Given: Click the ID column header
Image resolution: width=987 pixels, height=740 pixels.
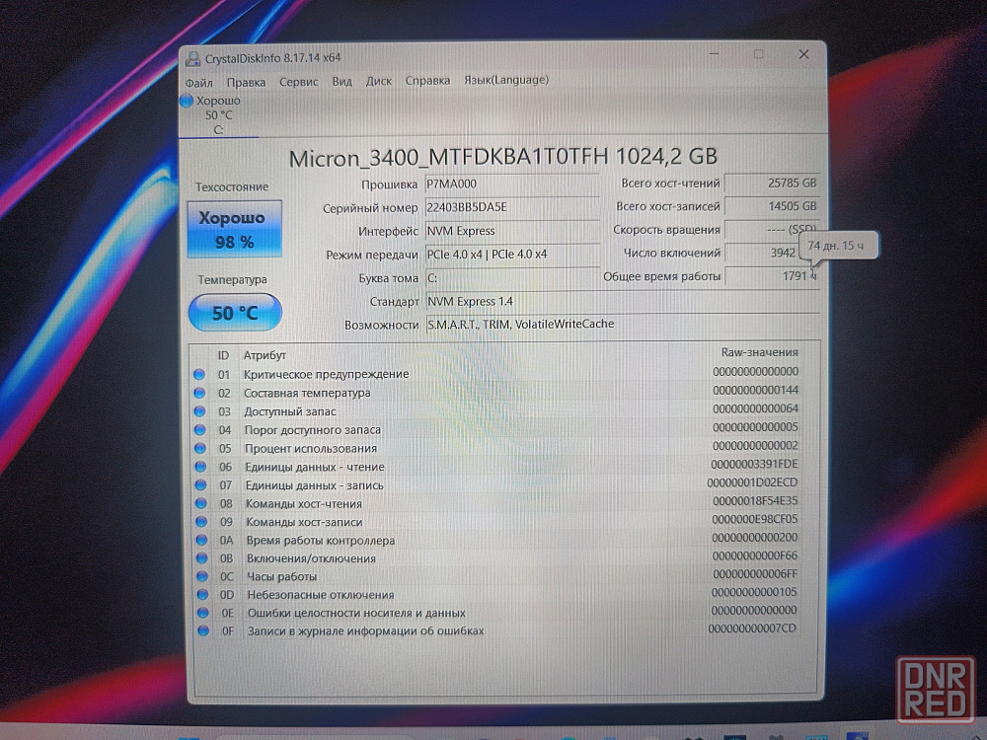Looking at the screenshot, I should [223, 355].
